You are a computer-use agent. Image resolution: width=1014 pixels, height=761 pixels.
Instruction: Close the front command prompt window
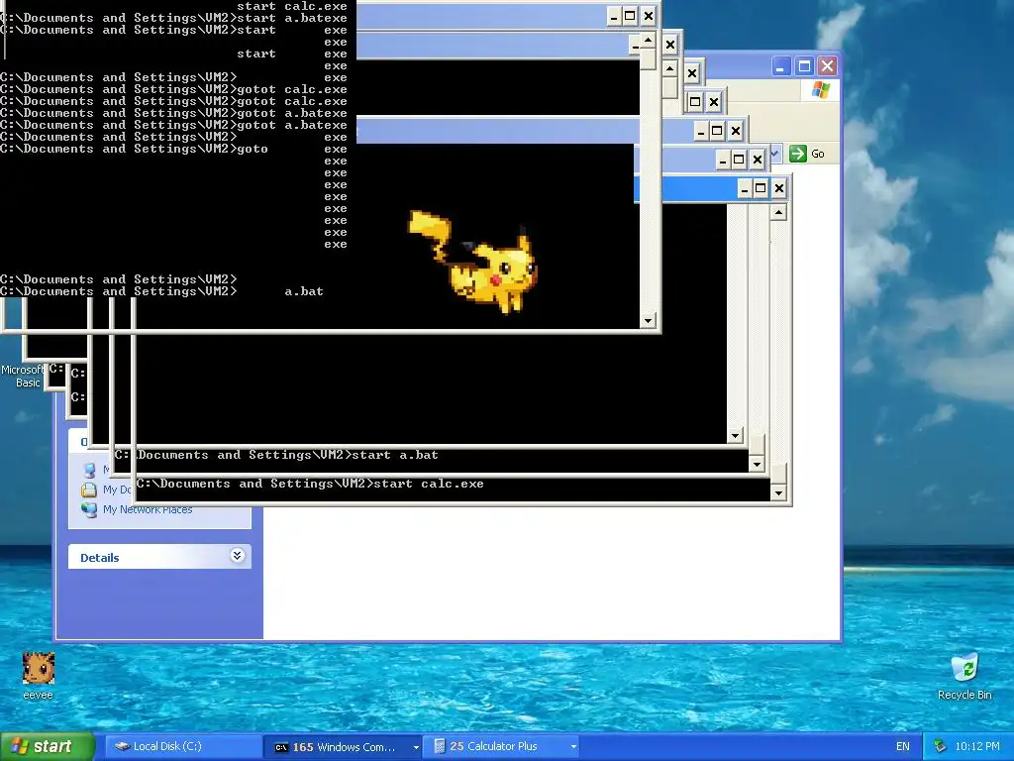tap(648, 16)
